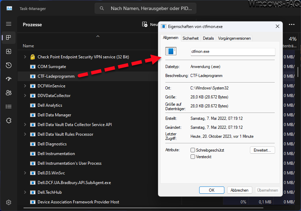This screenshot has height=211, width=301.
Task: Select the COM Surrogate row text
Action: click(x=52, y=67)
